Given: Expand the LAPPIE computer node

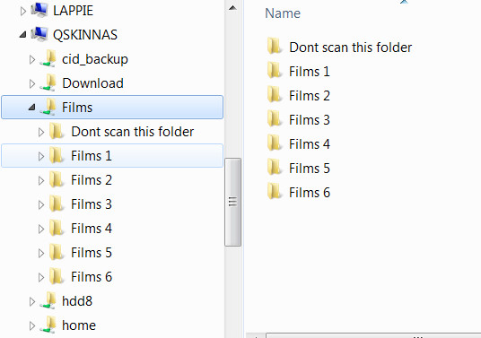Looking at the screenshot, I should click(23, 11).
